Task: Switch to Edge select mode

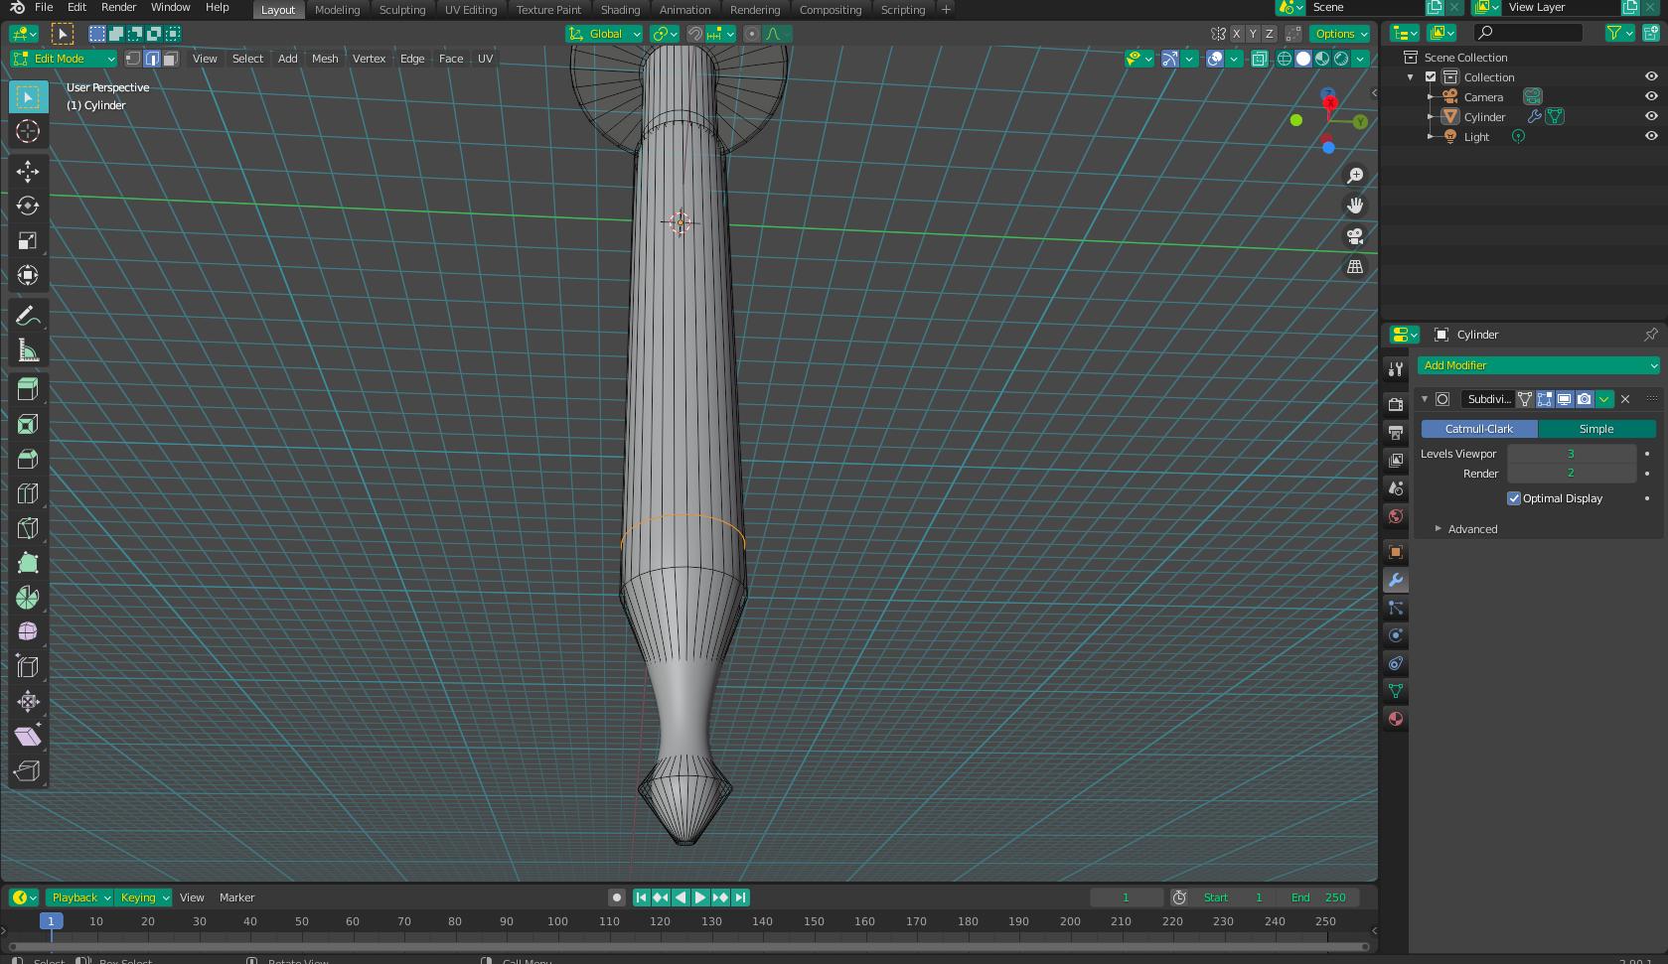Action: pos(152,59)
